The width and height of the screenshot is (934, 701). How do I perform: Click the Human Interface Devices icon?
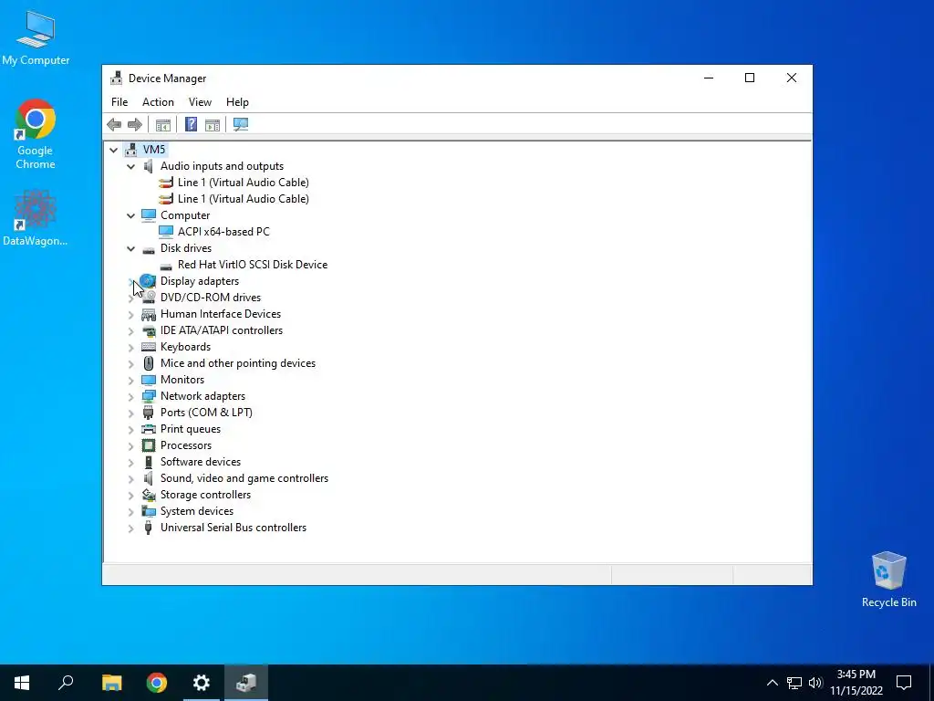pyautogui.click(x=149, y=314)
